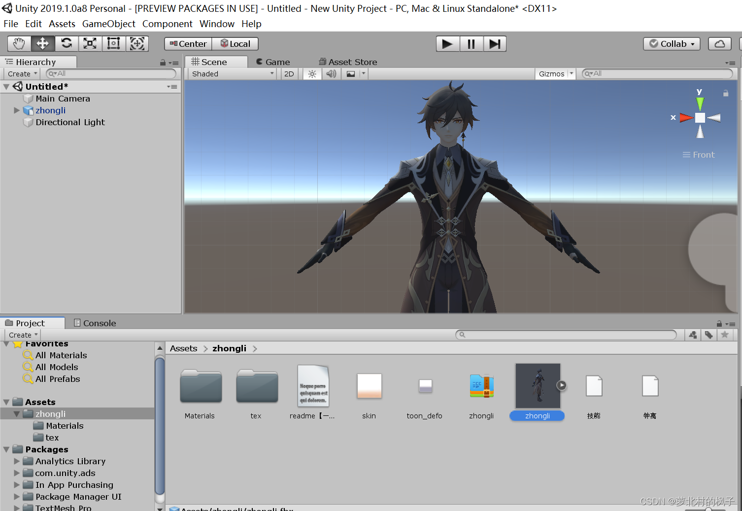Select the readme text asset
The width and height of the screenshot is (742, 511).
point(313,386)
